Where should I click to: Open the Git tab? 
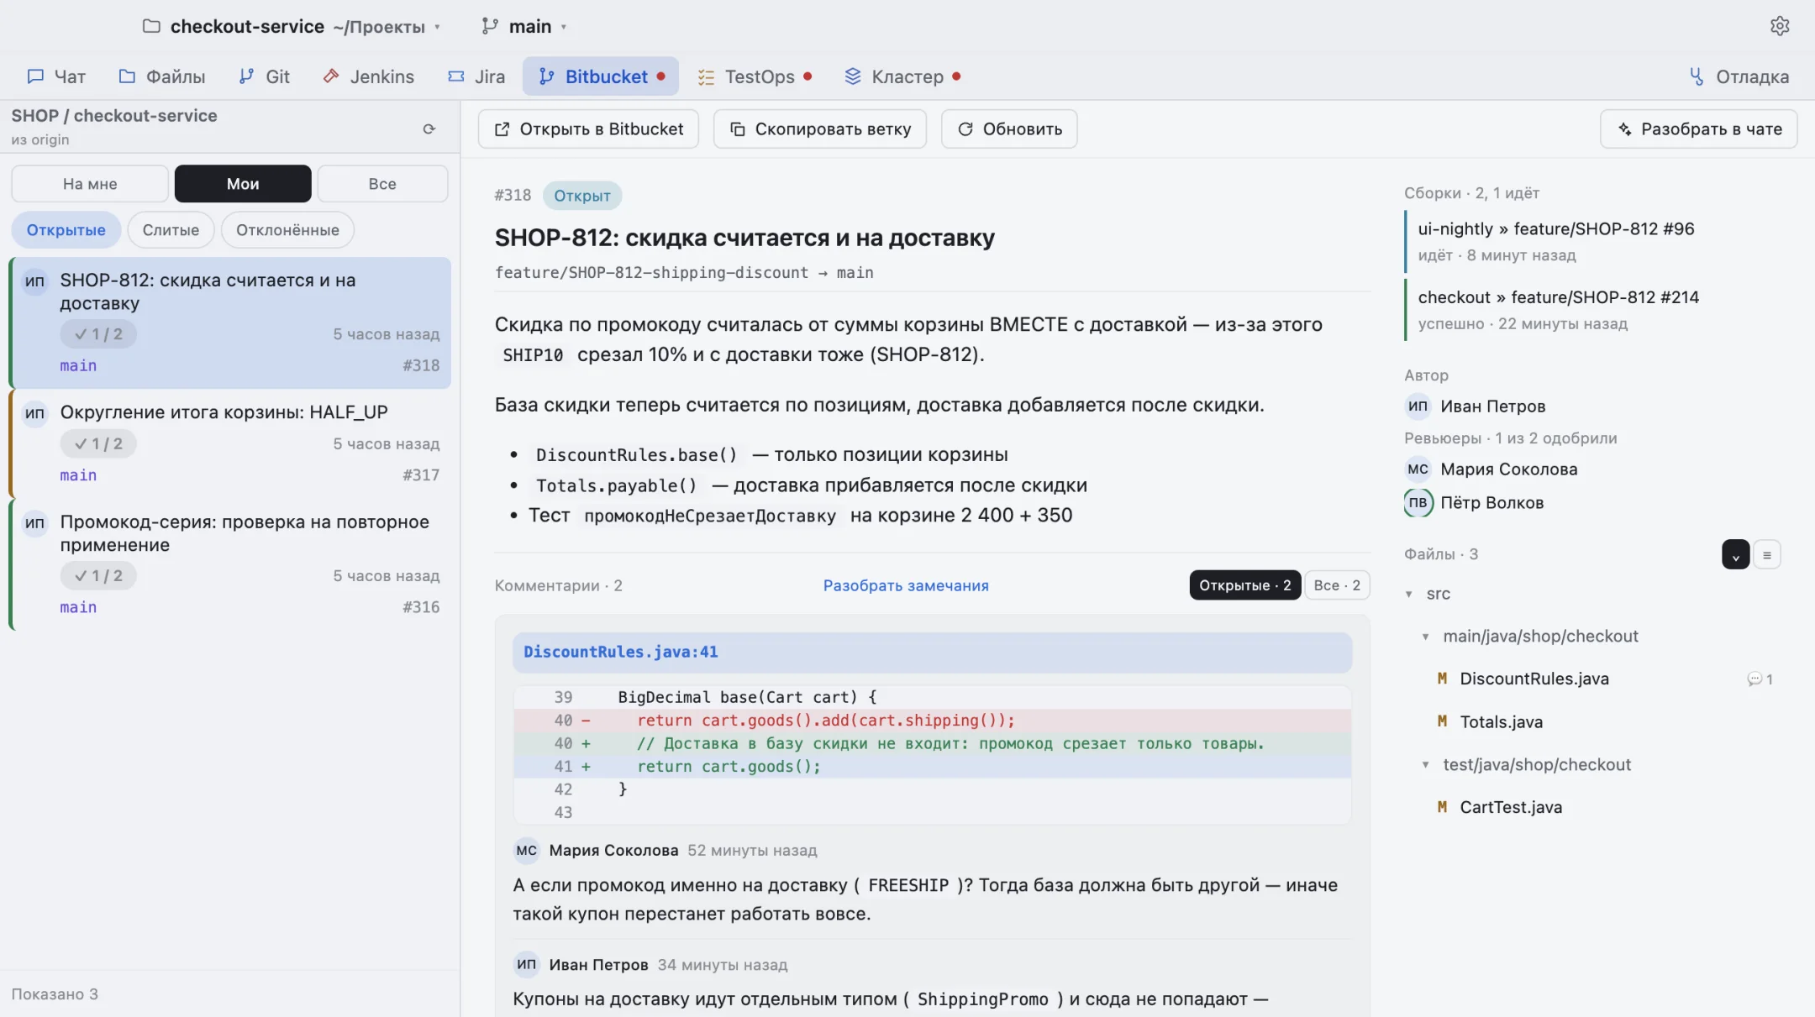click(264, 76)
